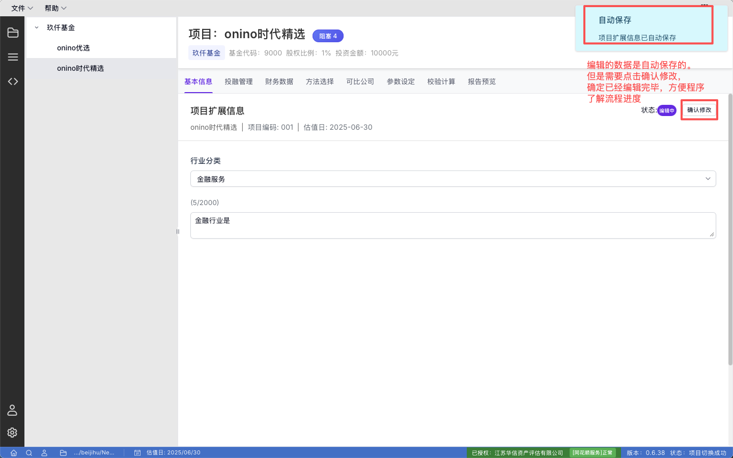The height and width of the screenshot is (458, 733).
Task: Click the sidebar splitter handle
Action: click(x=178, y=232)
